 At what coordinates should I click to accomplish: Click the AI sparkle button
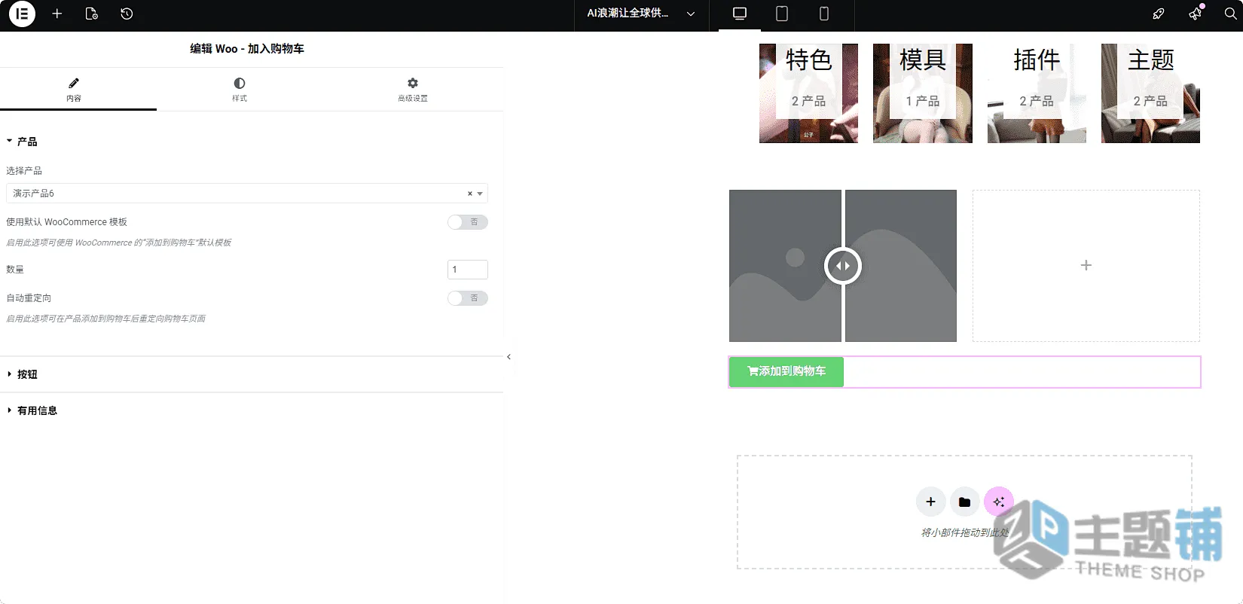click(999, 502)
